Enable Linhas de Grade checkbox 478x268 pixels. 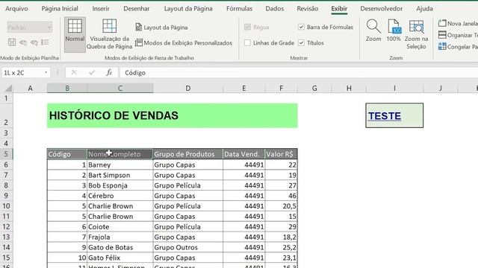click(247, 43)
